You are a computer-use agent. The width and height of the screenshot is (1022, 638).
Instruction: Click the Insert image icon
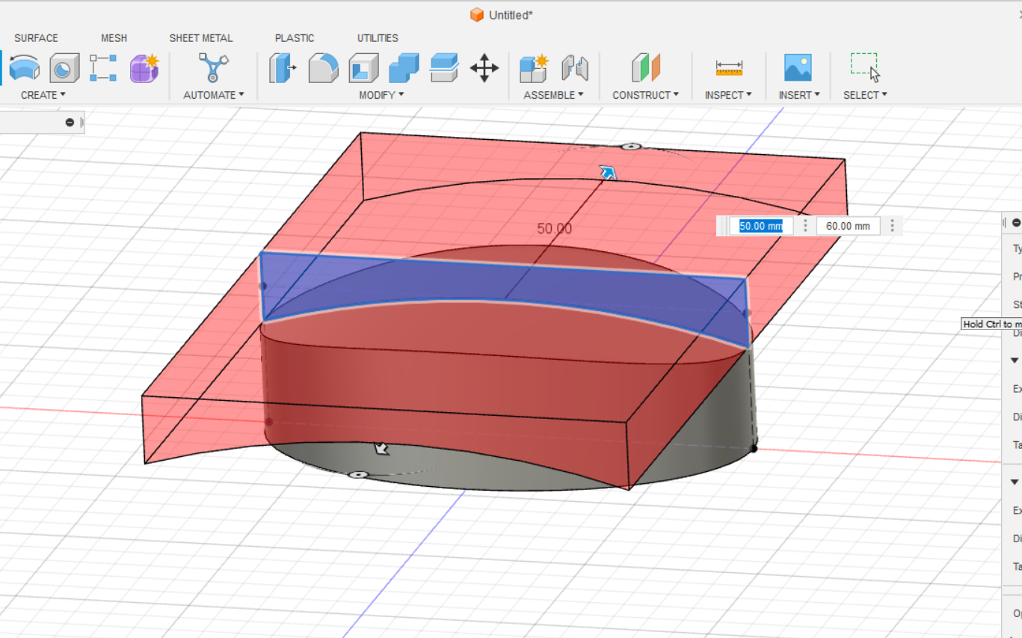pyautogui.click(x=798, y=68)
